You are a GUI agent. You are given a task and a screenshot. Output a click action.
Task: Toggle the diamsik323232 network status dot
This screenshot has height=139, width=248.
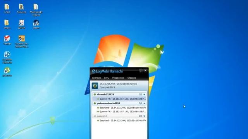click(x=95, y=94)
